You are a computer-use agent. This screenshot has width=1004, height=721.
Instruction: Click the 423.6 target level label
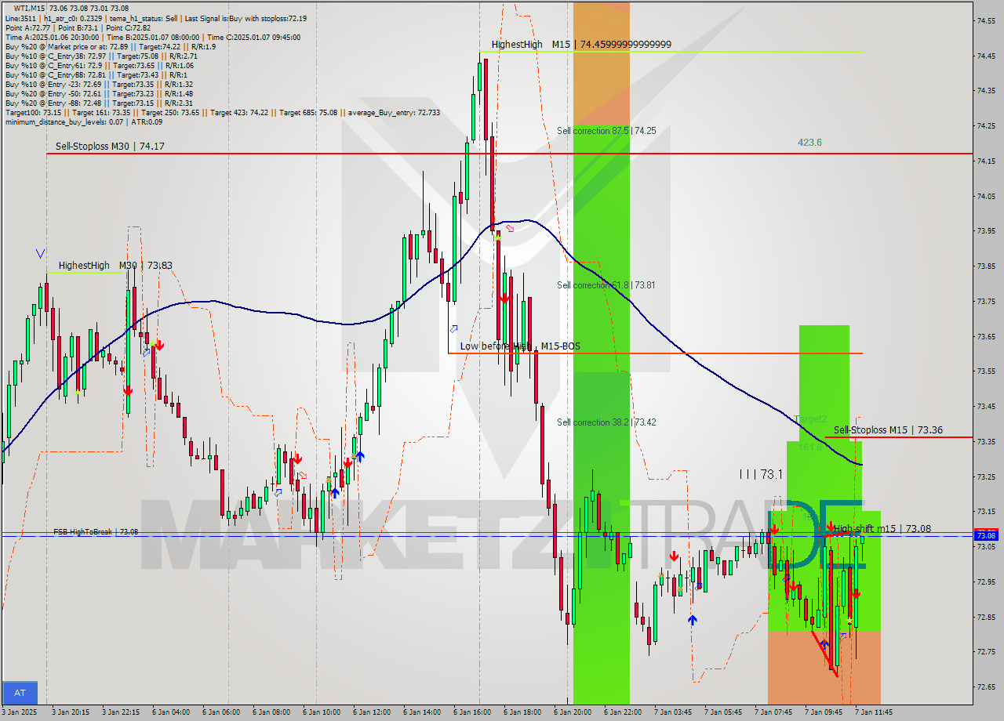[x=809, y=143]
